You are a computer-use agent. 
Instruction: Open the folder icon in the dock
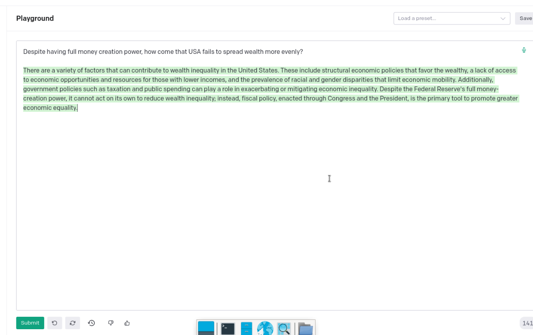click(x=305, y=329)
